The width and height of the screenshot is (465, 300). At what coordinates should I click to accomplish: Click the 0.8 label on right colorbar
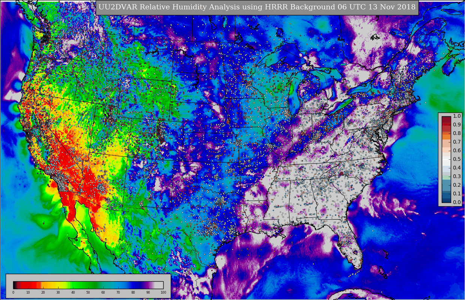457,133
